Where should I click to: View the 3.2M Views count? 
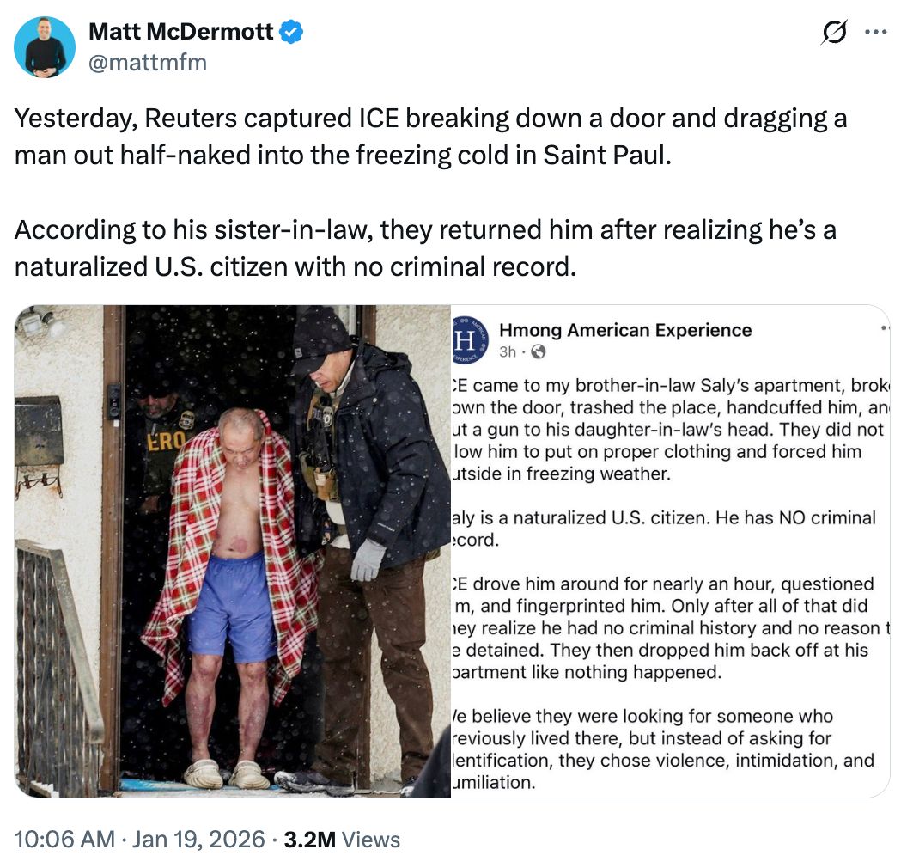[x=342, y=839]
